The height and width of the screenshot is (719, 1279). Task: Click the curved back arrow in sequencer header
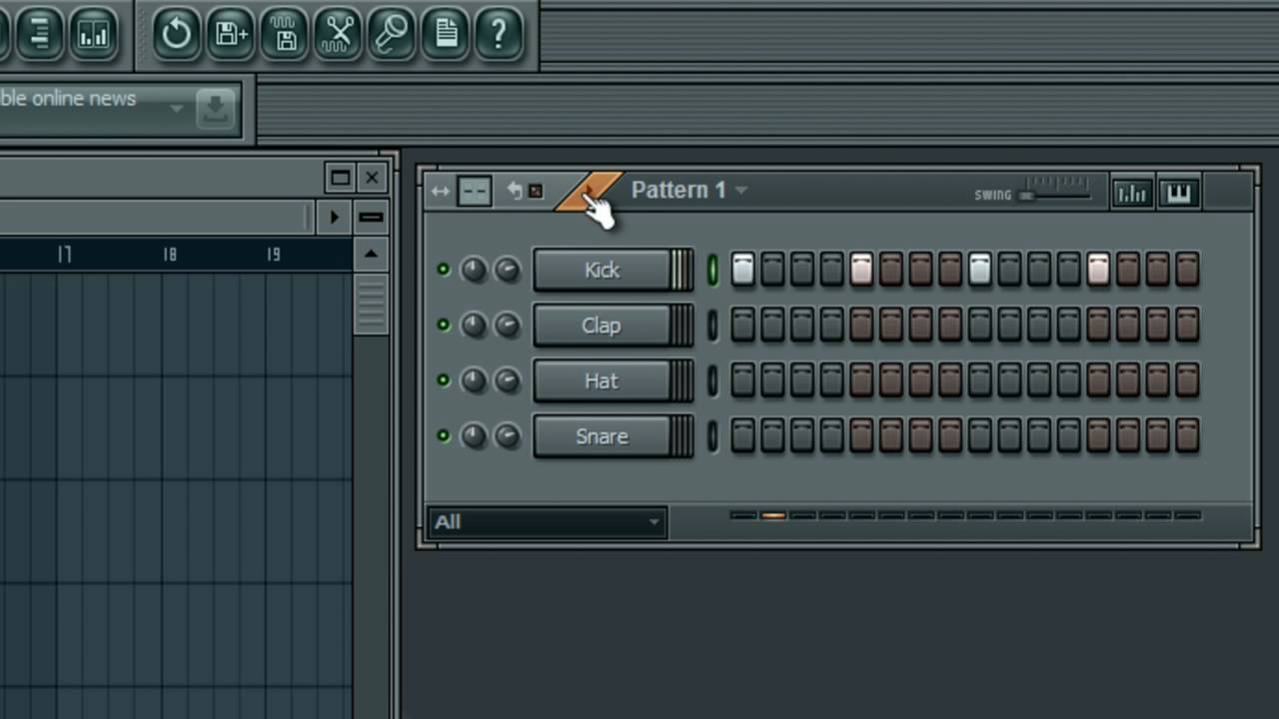pyautogui.click(x=514, y=190)
